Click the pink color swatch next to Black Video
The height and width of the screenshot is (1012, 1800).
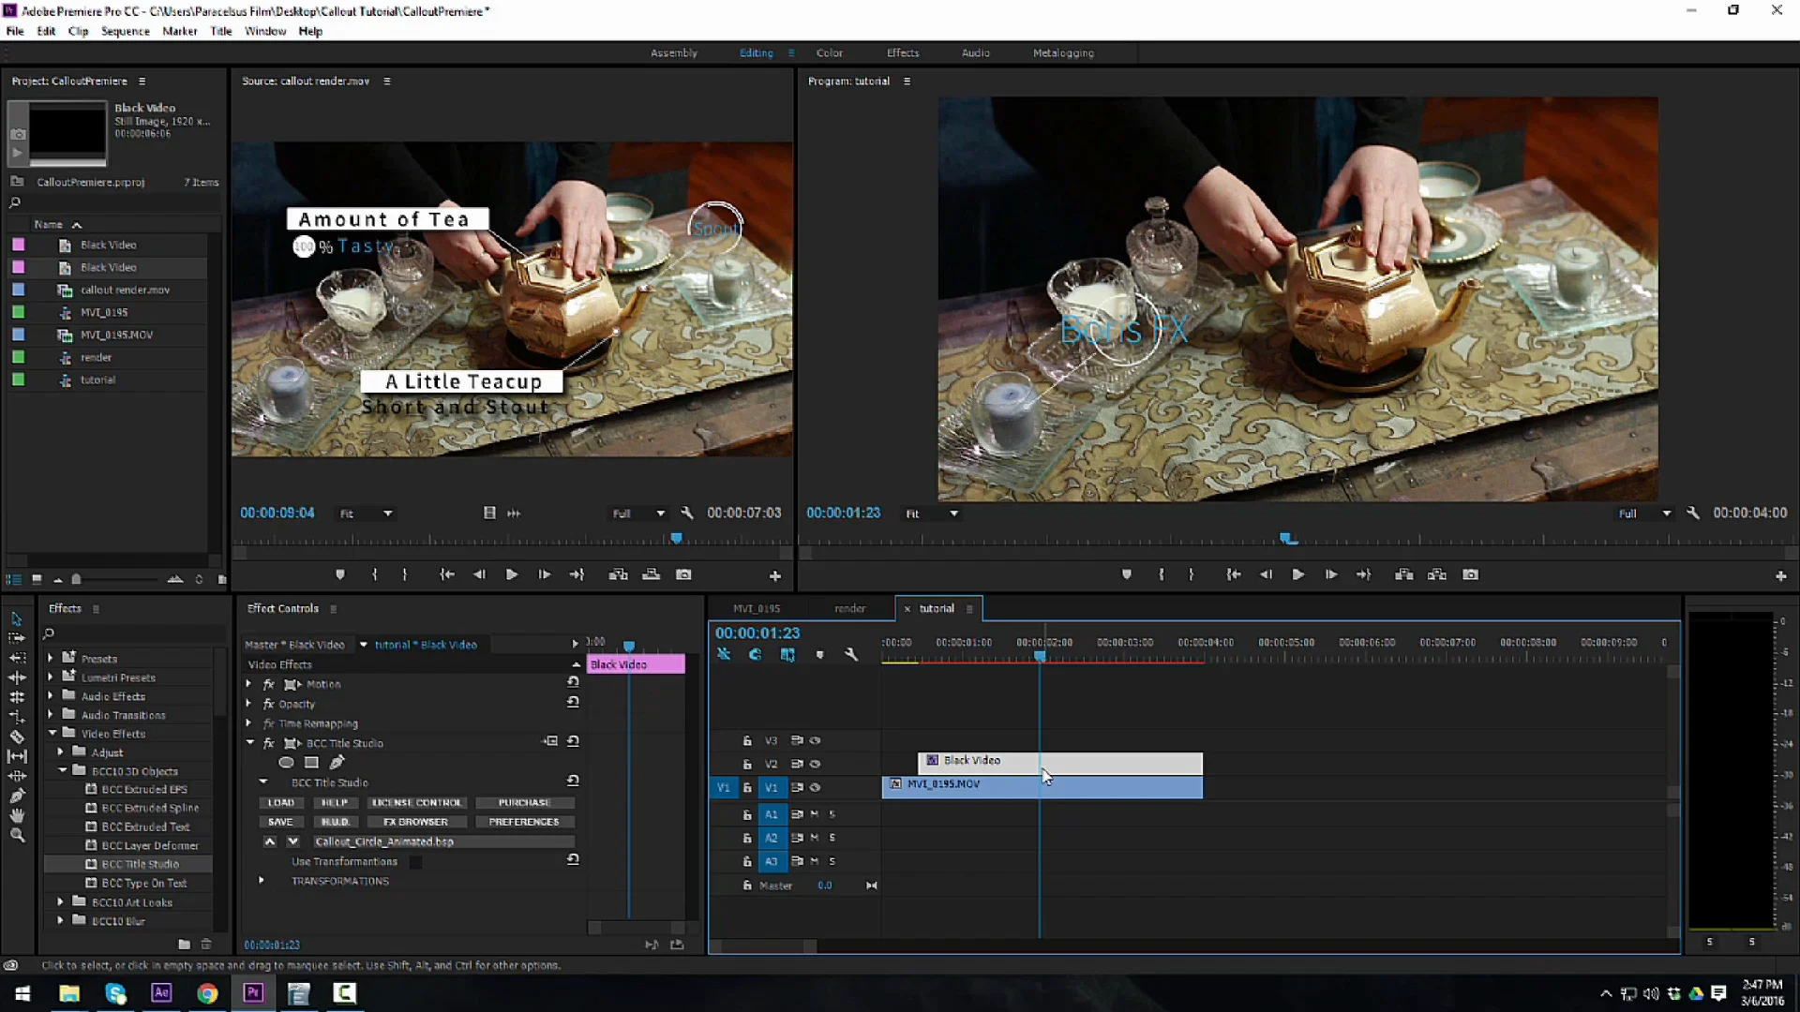(18, 245)
